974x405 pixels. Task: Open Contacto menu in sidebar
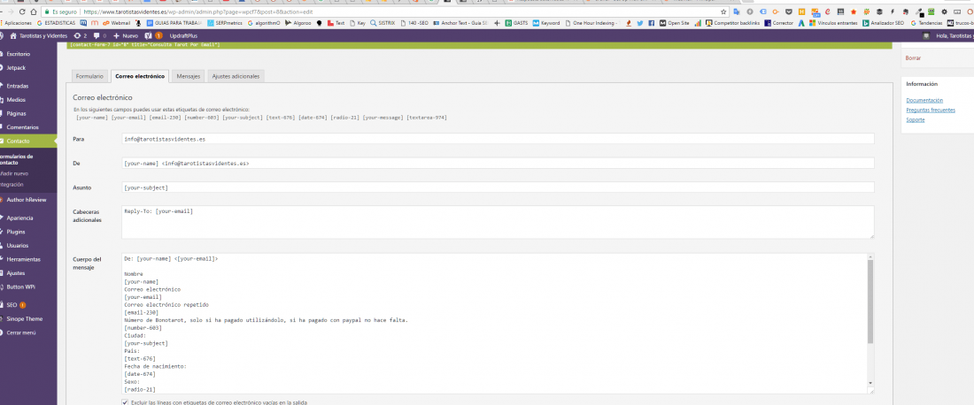(x=28, y=141)
